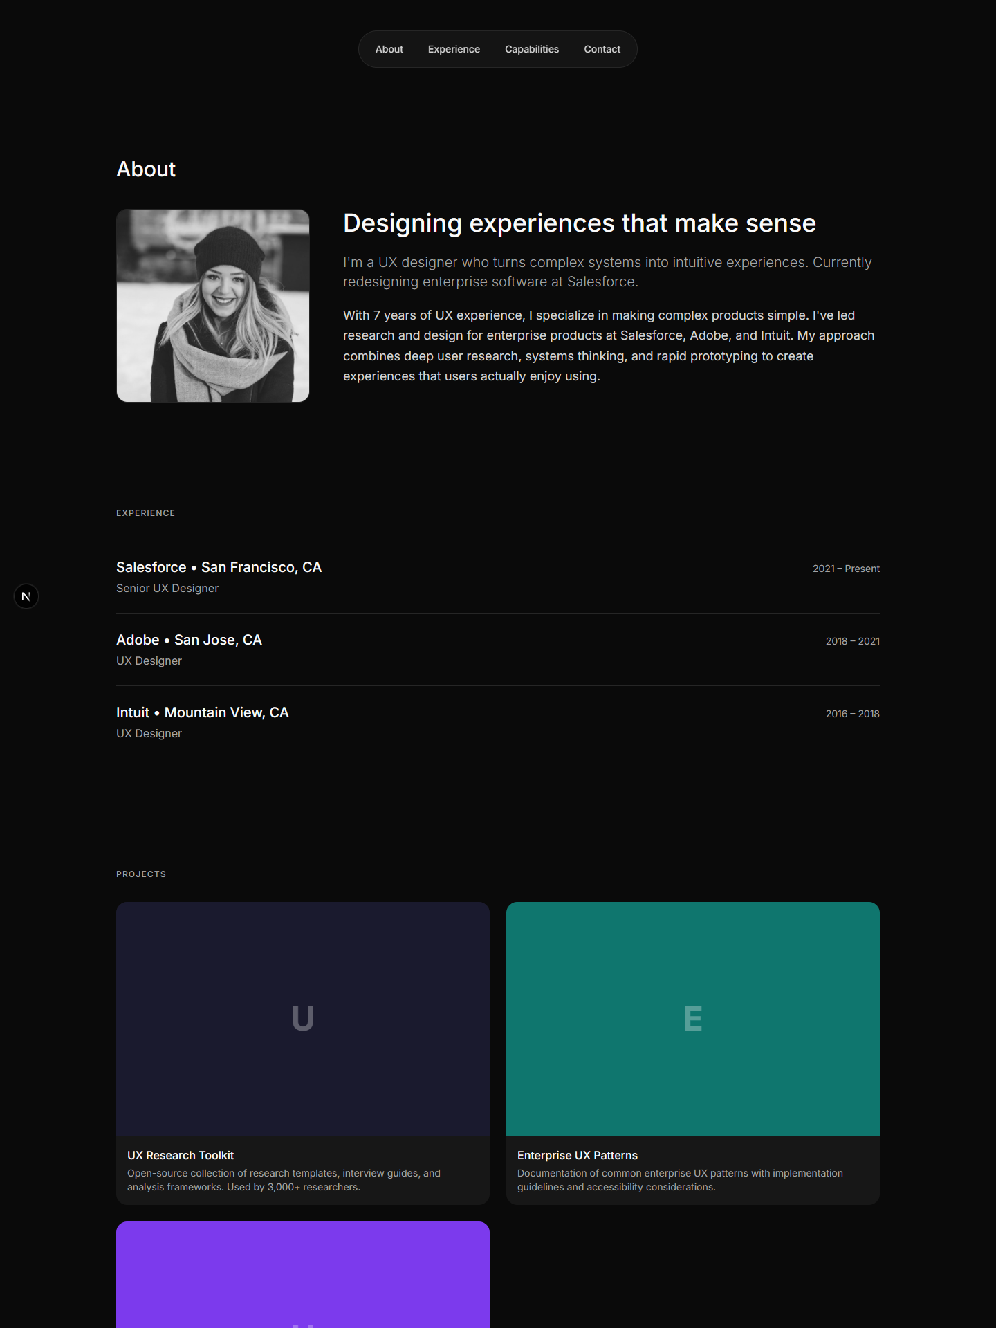Open the Enterprise UX Patterns teal card image

693,1019
